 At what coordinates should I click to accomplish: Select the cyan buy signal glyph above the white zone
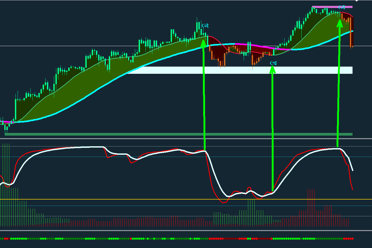coord(273,63)
